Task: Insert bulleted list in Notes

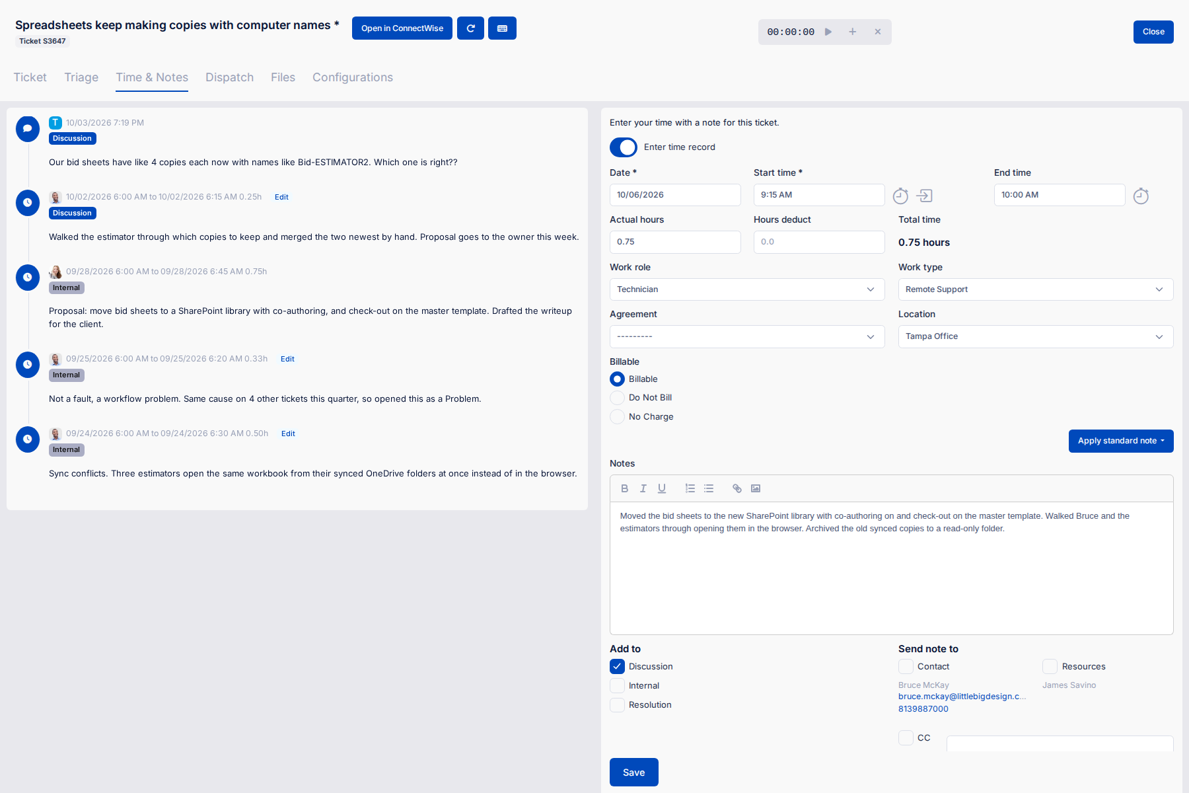Action: 709,488
